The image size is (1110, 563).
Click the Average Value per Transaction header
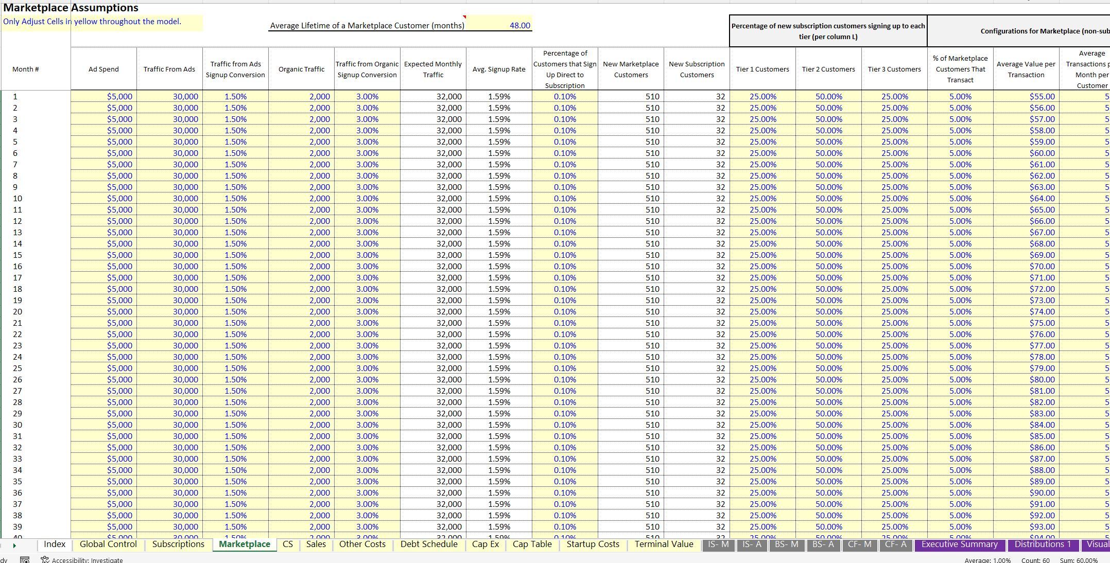[x=1026, y=69]
